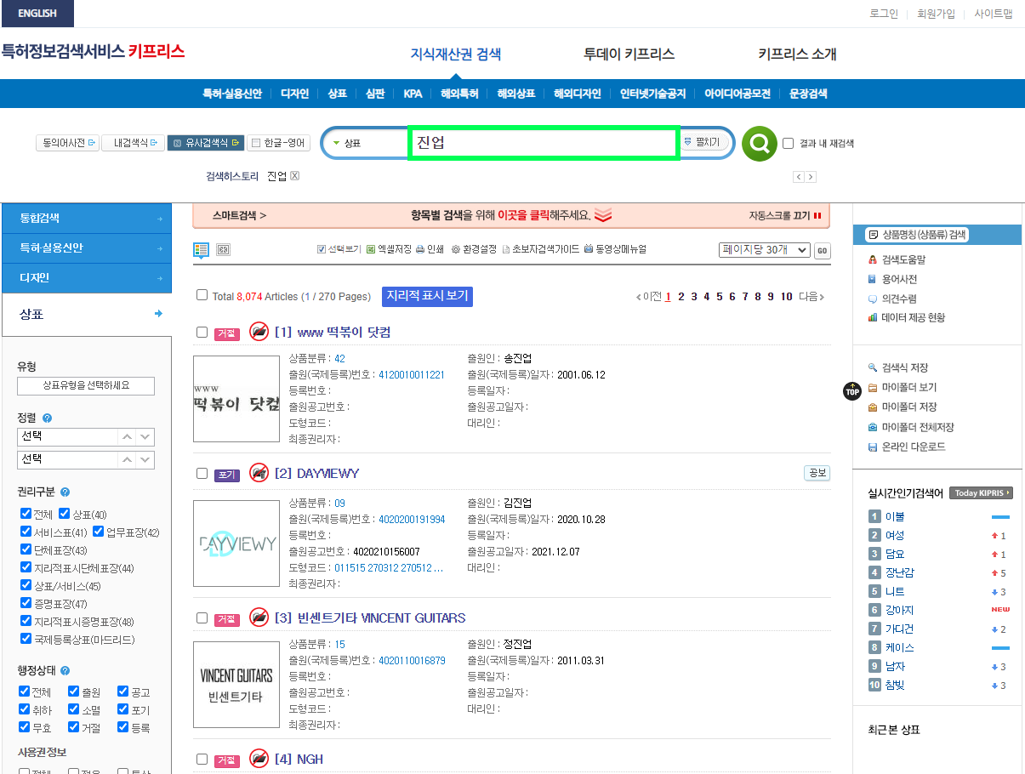Uncheck 상표(40) rights filter
This screenshot has height=774, width=1025.
[65, 514]
